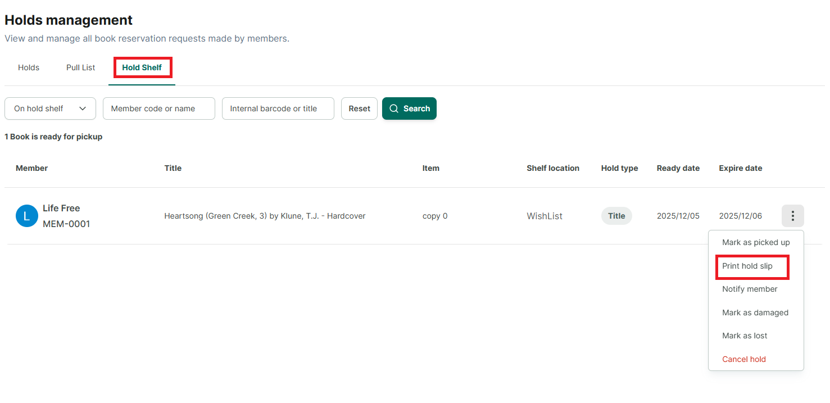The width and height of the screenshot is (830, 403).
Task: Click the Title hold type badge
Action: point(616,216)
